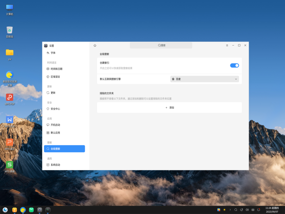This screenshot has height=214, width=285.
Task: Open the 更新 settings page
Action: (x=53, y=93)
